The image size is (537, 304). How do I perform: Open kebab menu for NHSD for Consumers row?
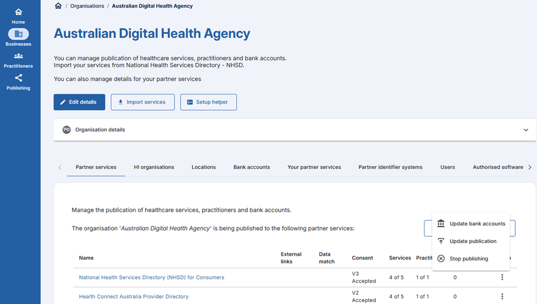502,277
